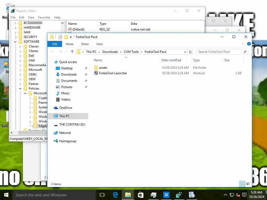Open Downloads in the navigation pane

click(x=69, y=74)
